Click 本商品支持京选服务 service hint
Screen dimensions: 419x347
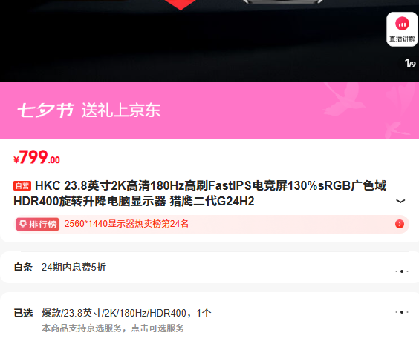click(x=113, y=328)
